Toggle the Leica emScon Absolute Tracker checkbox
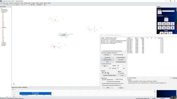Image resolution: width=177 pixels, height=99 pixels. tap(101, 41)
